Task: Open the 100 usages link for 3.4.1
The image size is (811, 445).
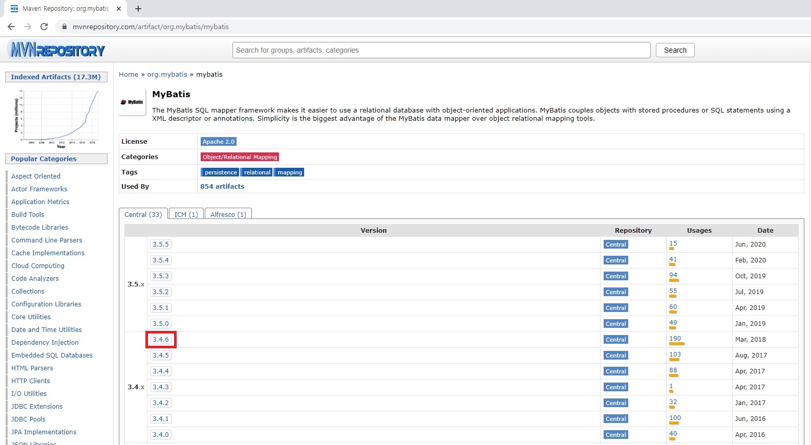Action: [x=675, y=418]
